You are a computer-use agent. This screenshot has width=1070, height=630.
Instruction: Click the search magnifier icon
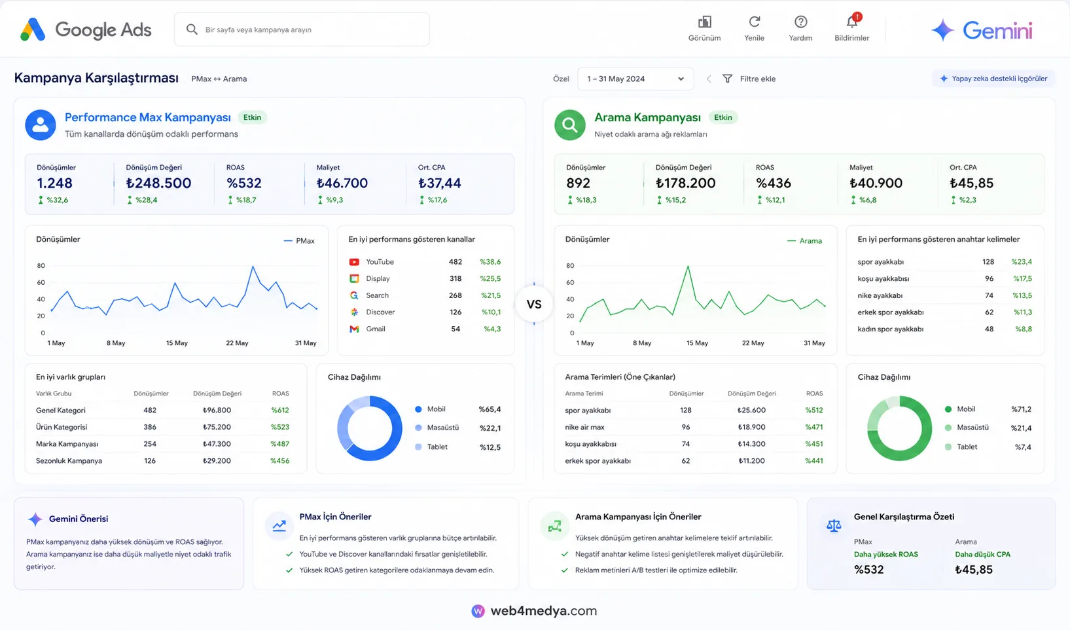tap(192, 29)
